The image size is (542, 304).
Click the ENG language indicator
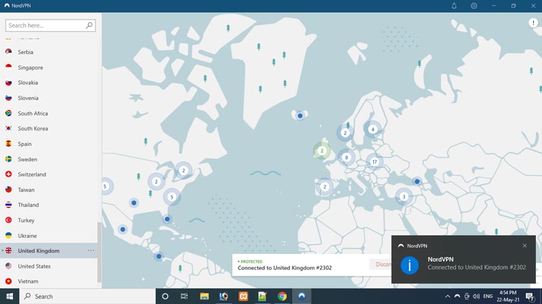(488, 296)
